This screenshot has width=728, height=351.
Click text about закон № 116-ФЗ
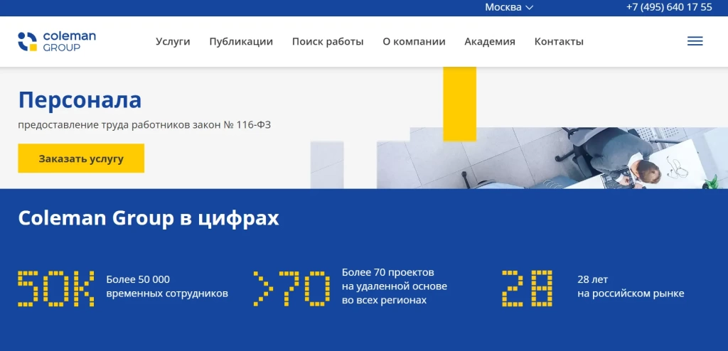tap(144, 125)
